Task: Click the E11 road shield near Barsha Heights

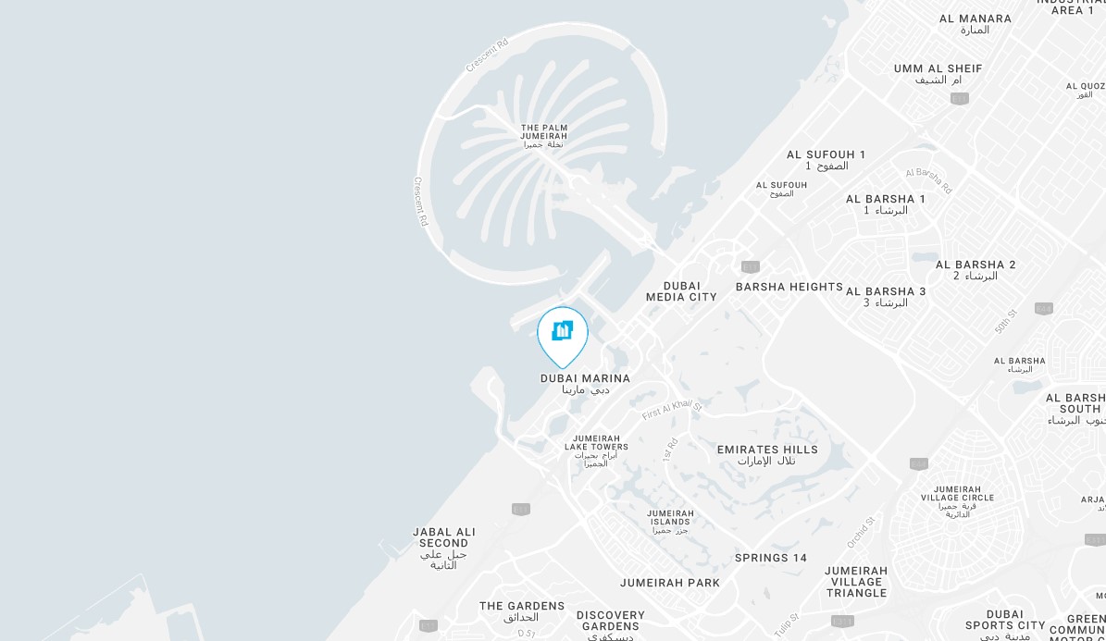Action: (x=751, y=266)
